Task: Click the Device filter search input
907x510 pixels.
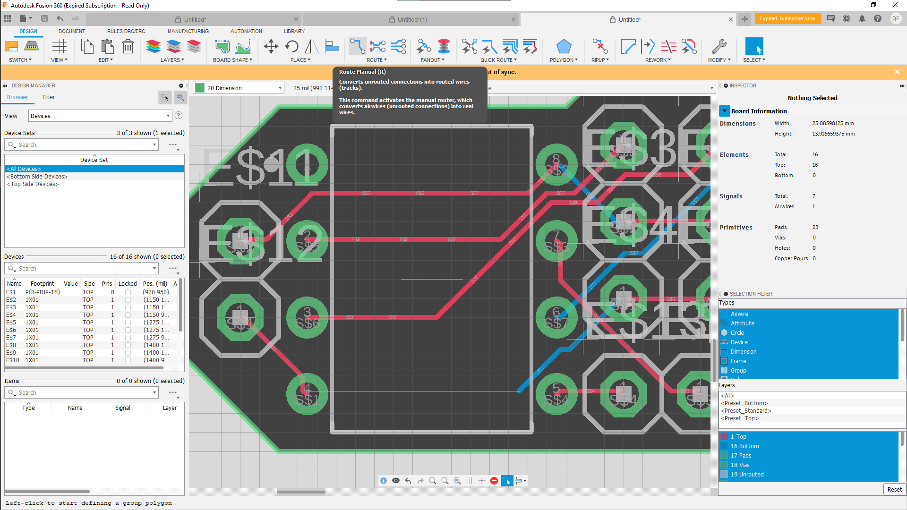Action: [x=81, y=268]
